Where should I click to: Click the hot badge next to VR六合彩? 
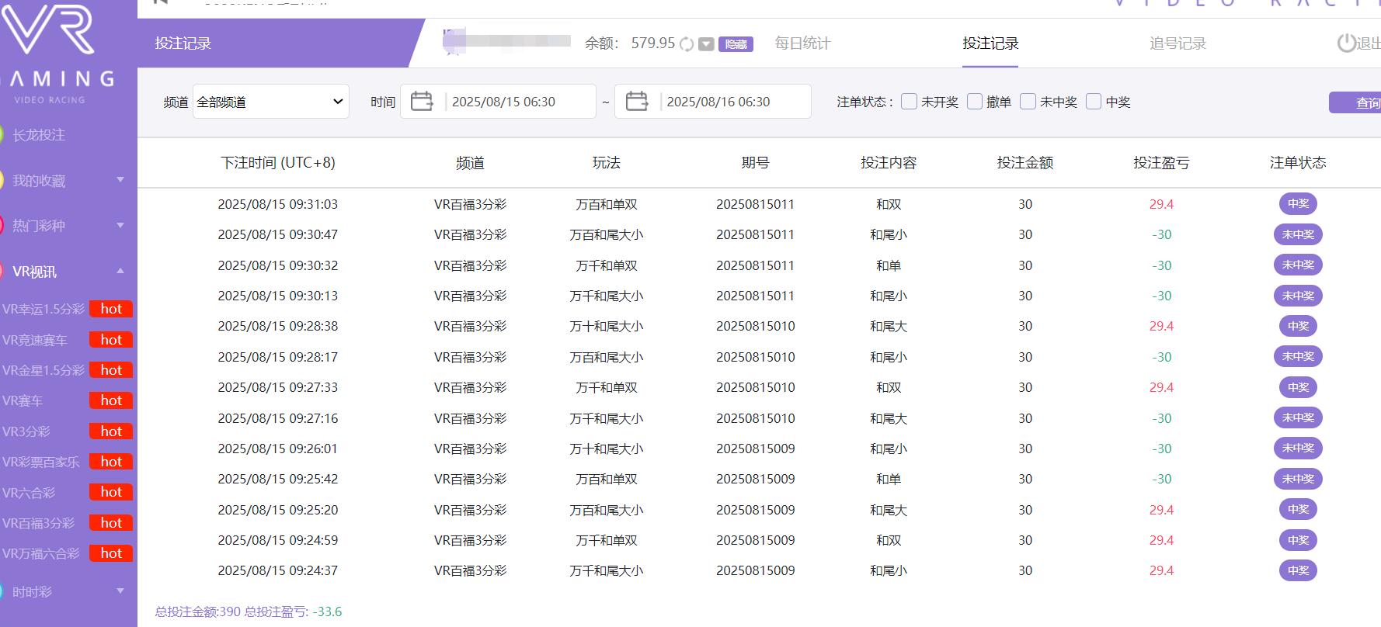111,492
